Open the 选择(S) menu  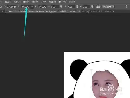[26, 2]
